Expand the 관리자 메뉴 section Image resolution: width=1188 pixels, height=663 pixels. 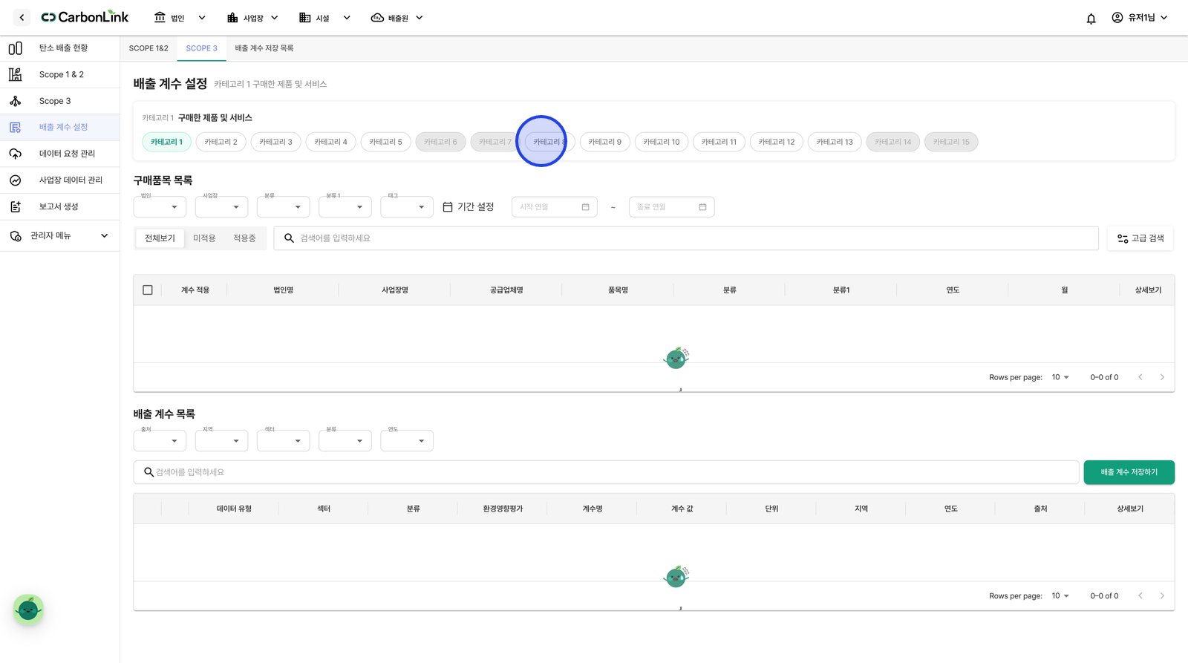click(x=60, y=236)
